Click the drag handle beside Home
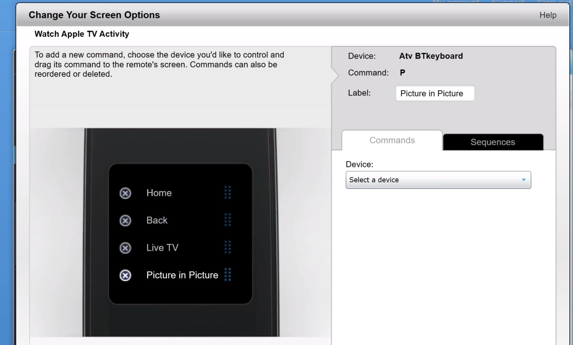This screenshot has height=345, width=573. click(228, 193)
